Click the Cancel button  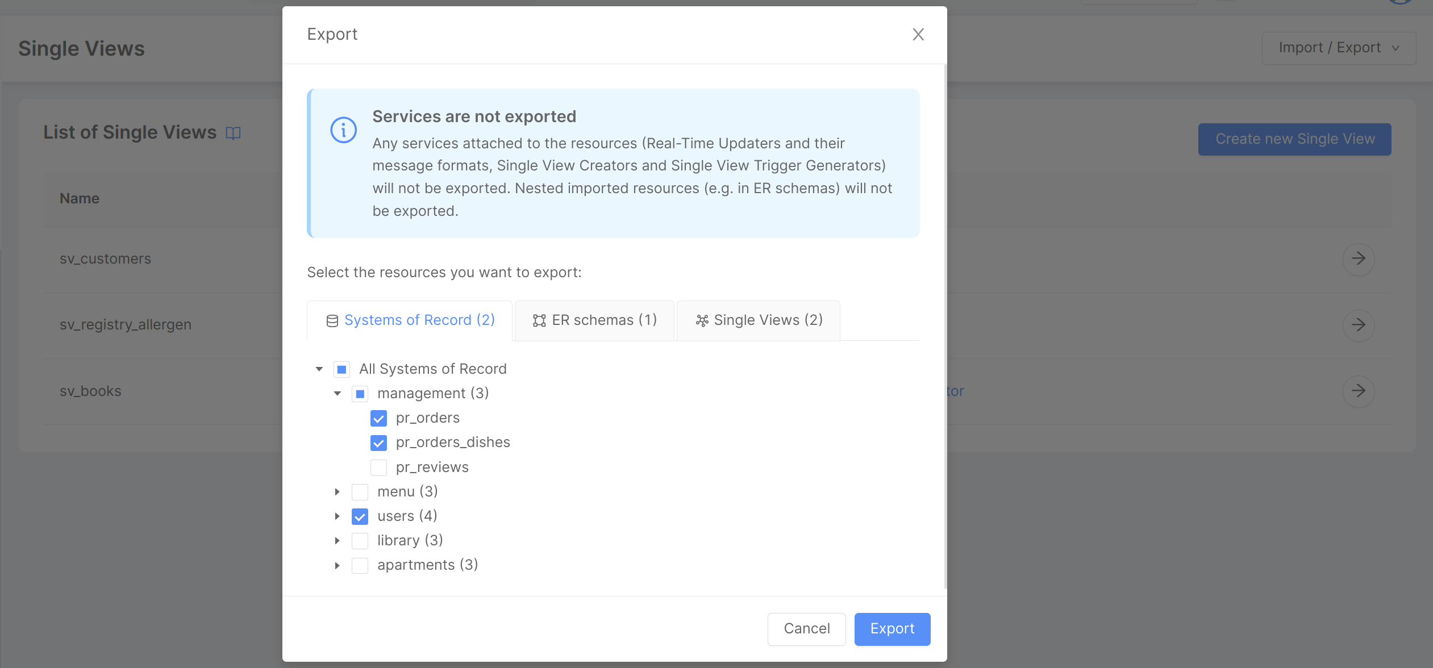pyautogui.click(x=806, y=629)
